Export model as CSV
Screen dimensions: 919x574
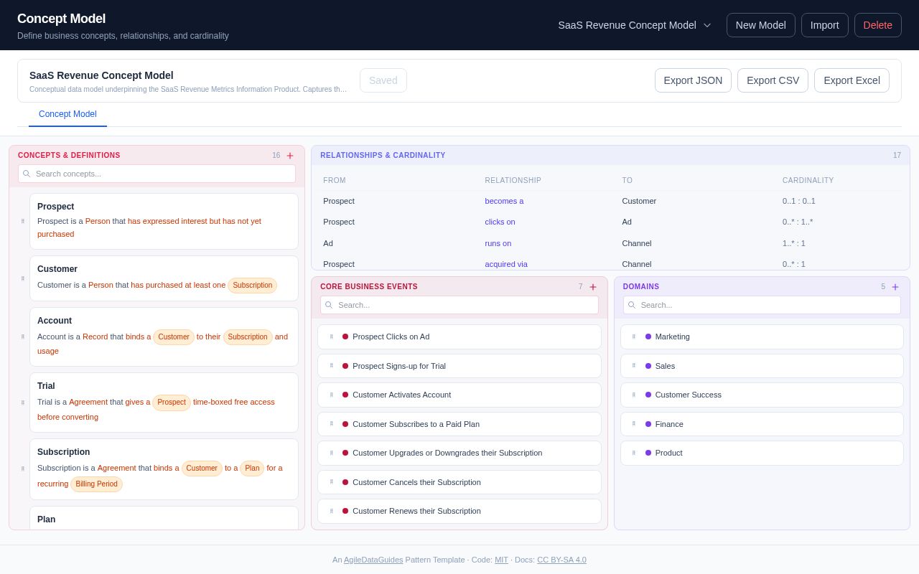773,80
